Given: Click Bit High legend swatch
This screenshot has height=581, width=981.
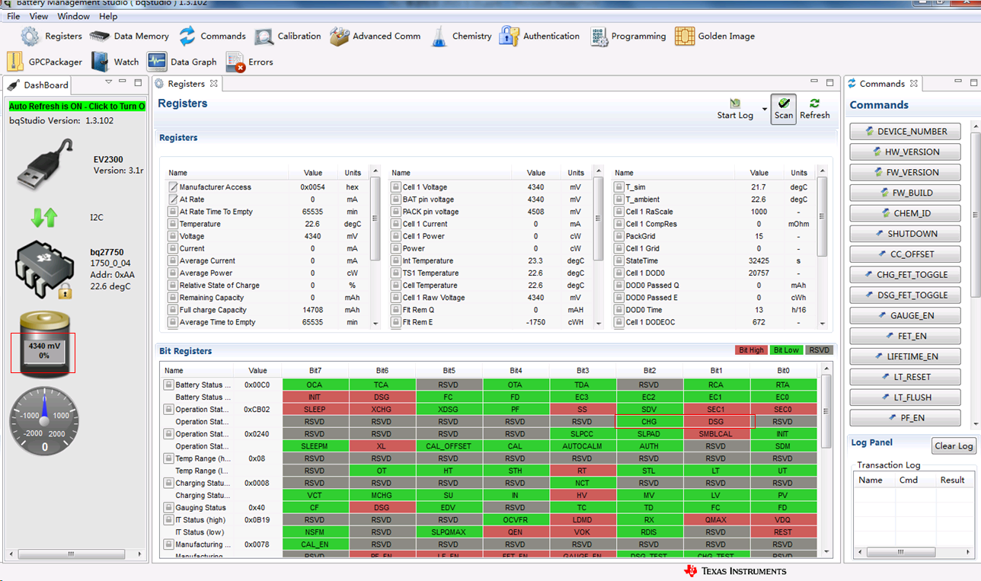Looking at the screenshot, I should click(x=751, y=350).
